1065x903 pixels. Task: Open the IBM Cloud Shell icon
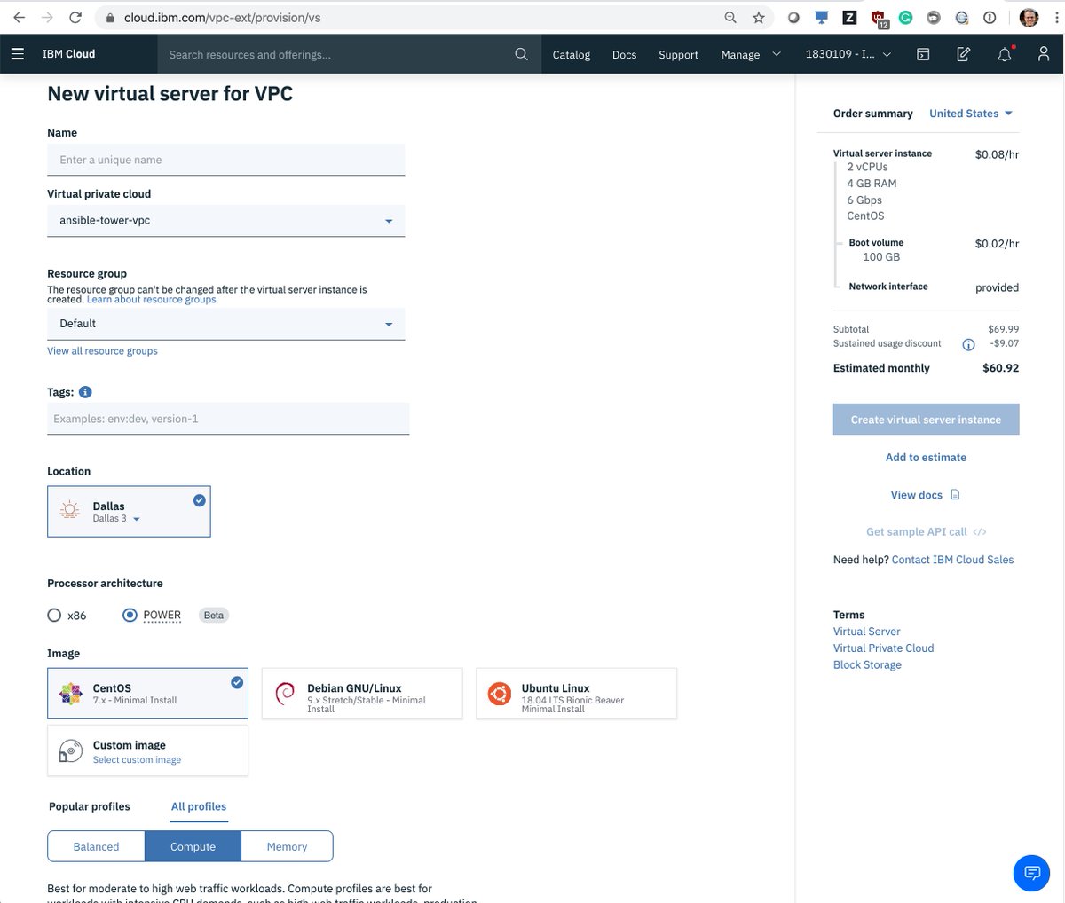pos(923,54)
